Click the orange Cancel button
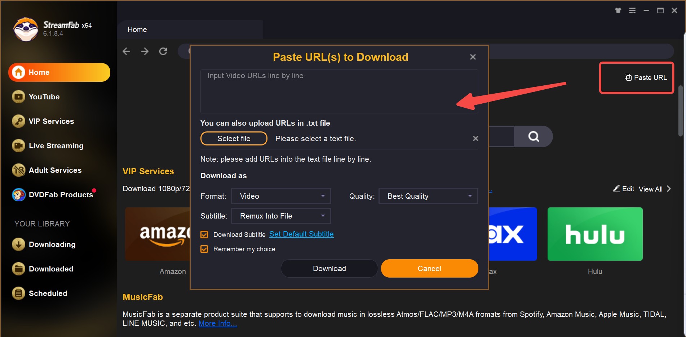This screenshot has height=337, width=686. pyautogui.click(x=429, y=269)
